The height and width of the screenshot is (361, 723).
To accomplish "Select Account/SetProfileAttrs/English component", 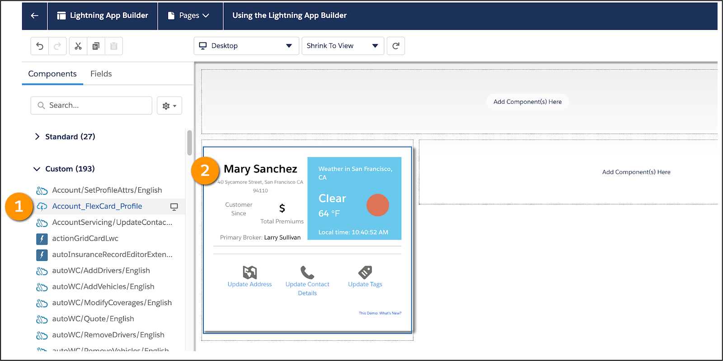I will 107,190.
